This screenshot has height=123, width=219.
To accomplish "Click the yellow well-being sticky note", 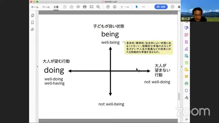I will (x=149, y=47).
